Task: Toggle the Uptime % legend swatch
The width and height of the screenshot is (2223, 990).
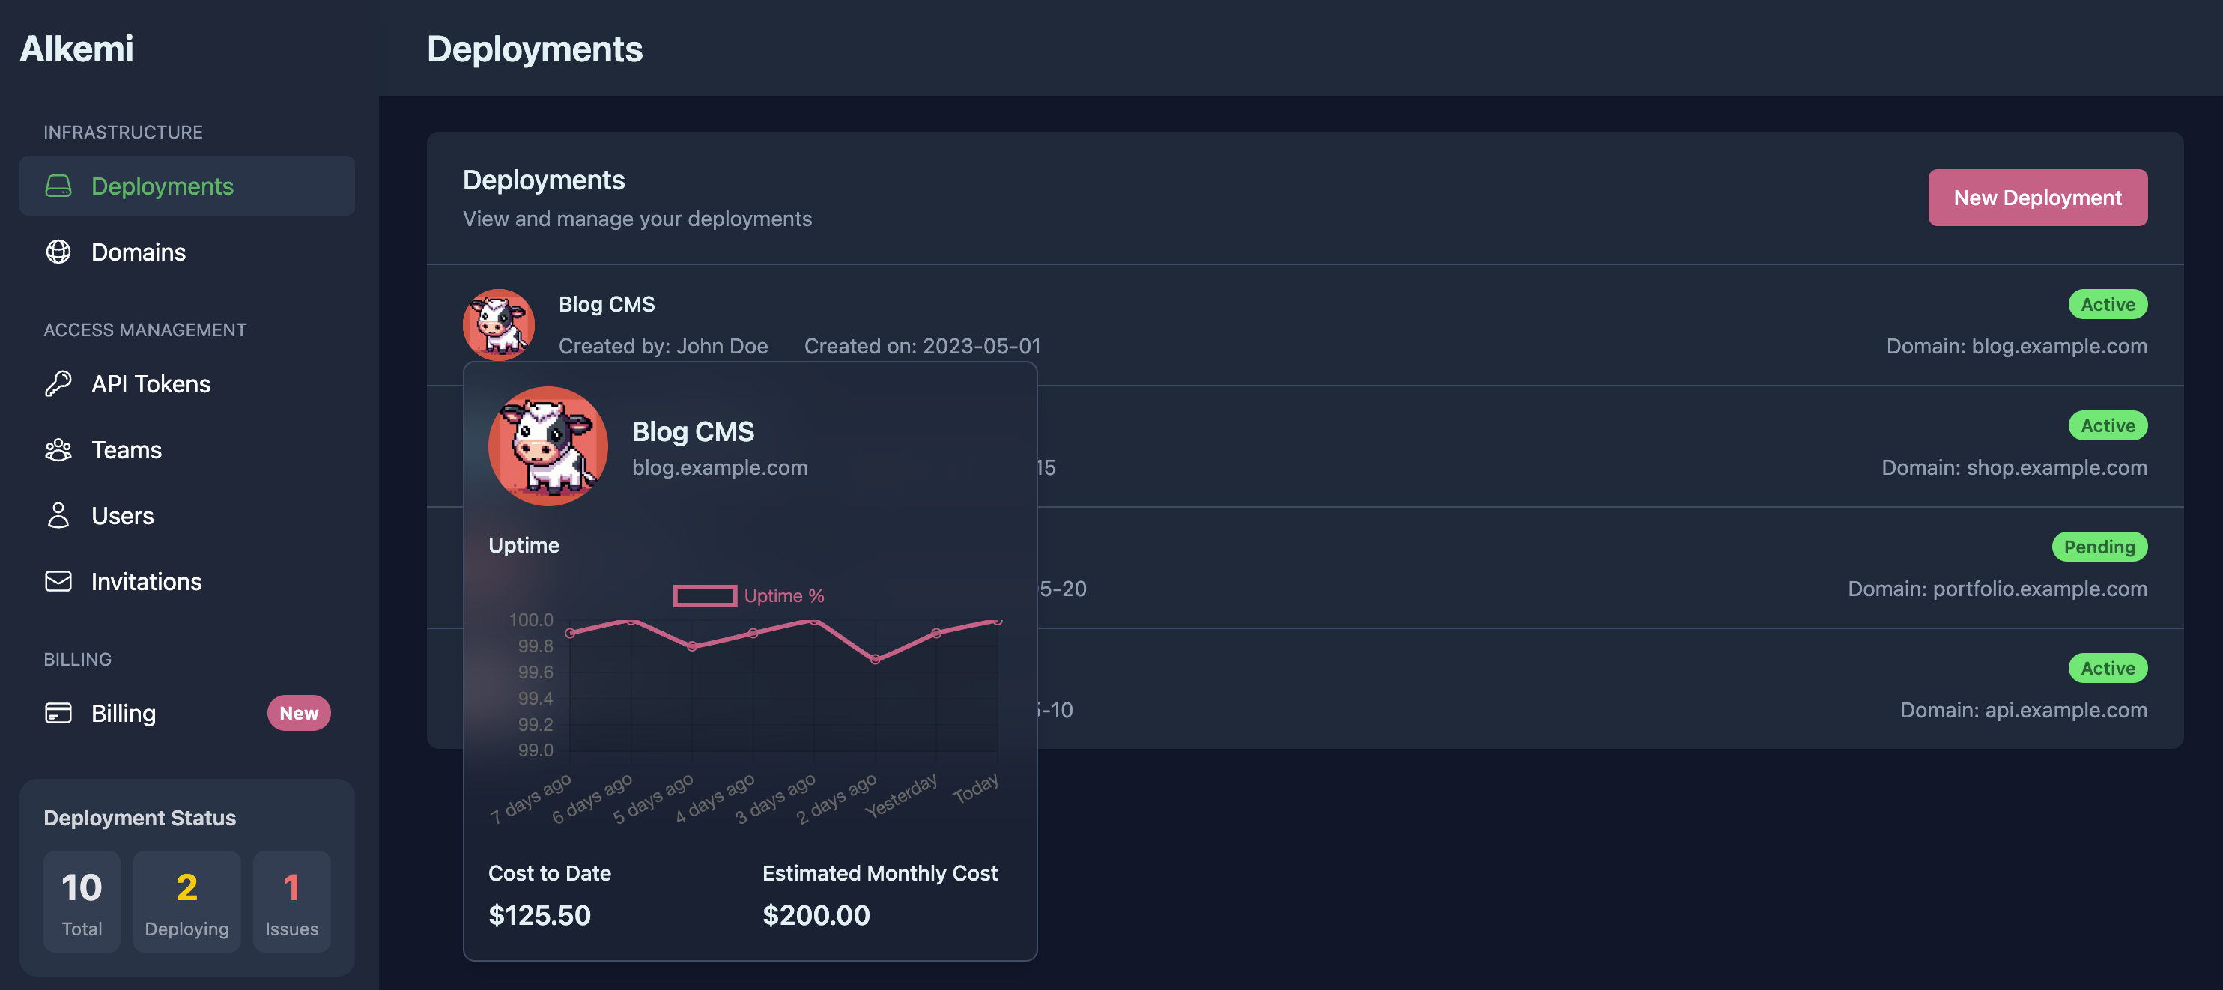Action: 704,595
